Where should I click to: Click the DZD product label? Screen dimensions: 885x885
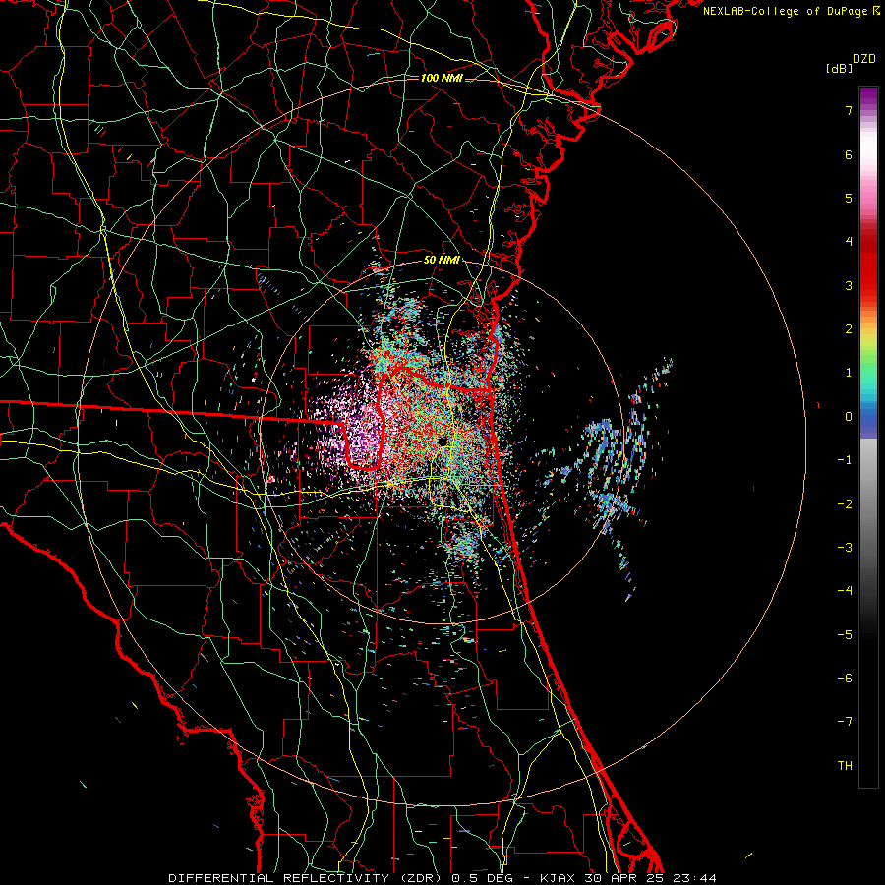click(864, 59)
